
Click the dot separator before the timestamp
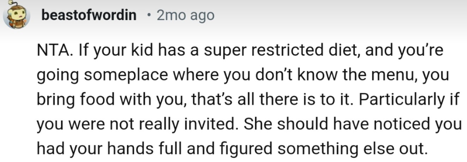tap(150, 15)
